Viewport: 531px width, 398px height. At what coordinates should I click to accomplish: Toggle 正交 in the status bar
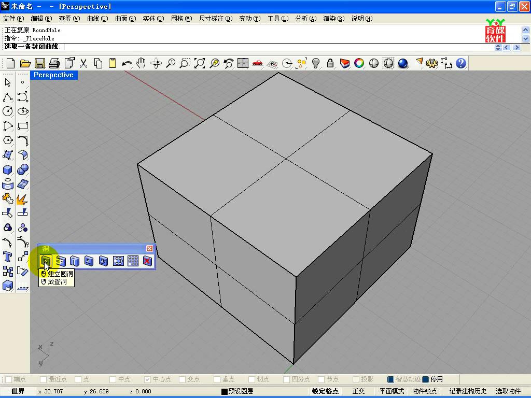pos(358,391)
